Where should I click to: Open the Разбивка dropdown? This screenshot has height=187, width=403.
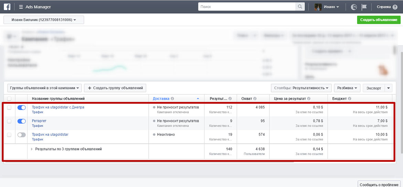347,88
